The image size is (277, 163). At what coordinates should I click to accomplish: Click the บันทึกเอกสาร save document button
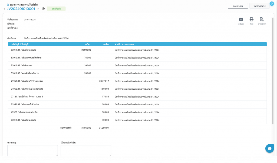pos(259,6)
